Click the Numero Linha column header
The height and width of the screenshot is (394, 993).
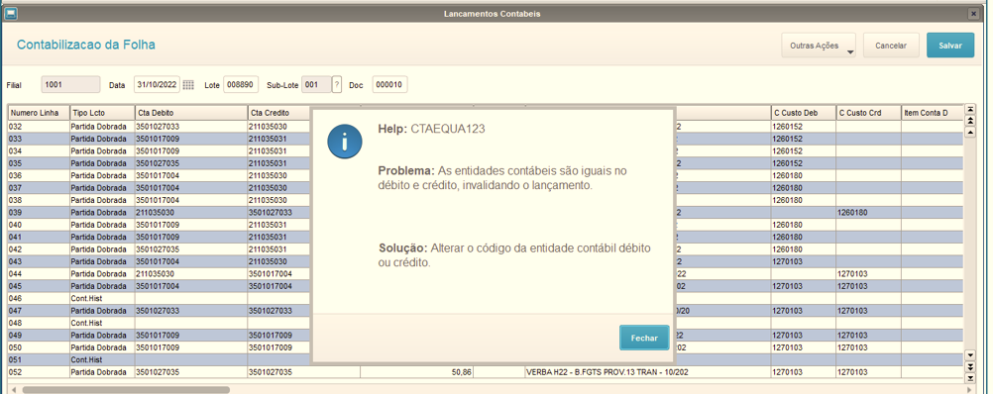38,113
